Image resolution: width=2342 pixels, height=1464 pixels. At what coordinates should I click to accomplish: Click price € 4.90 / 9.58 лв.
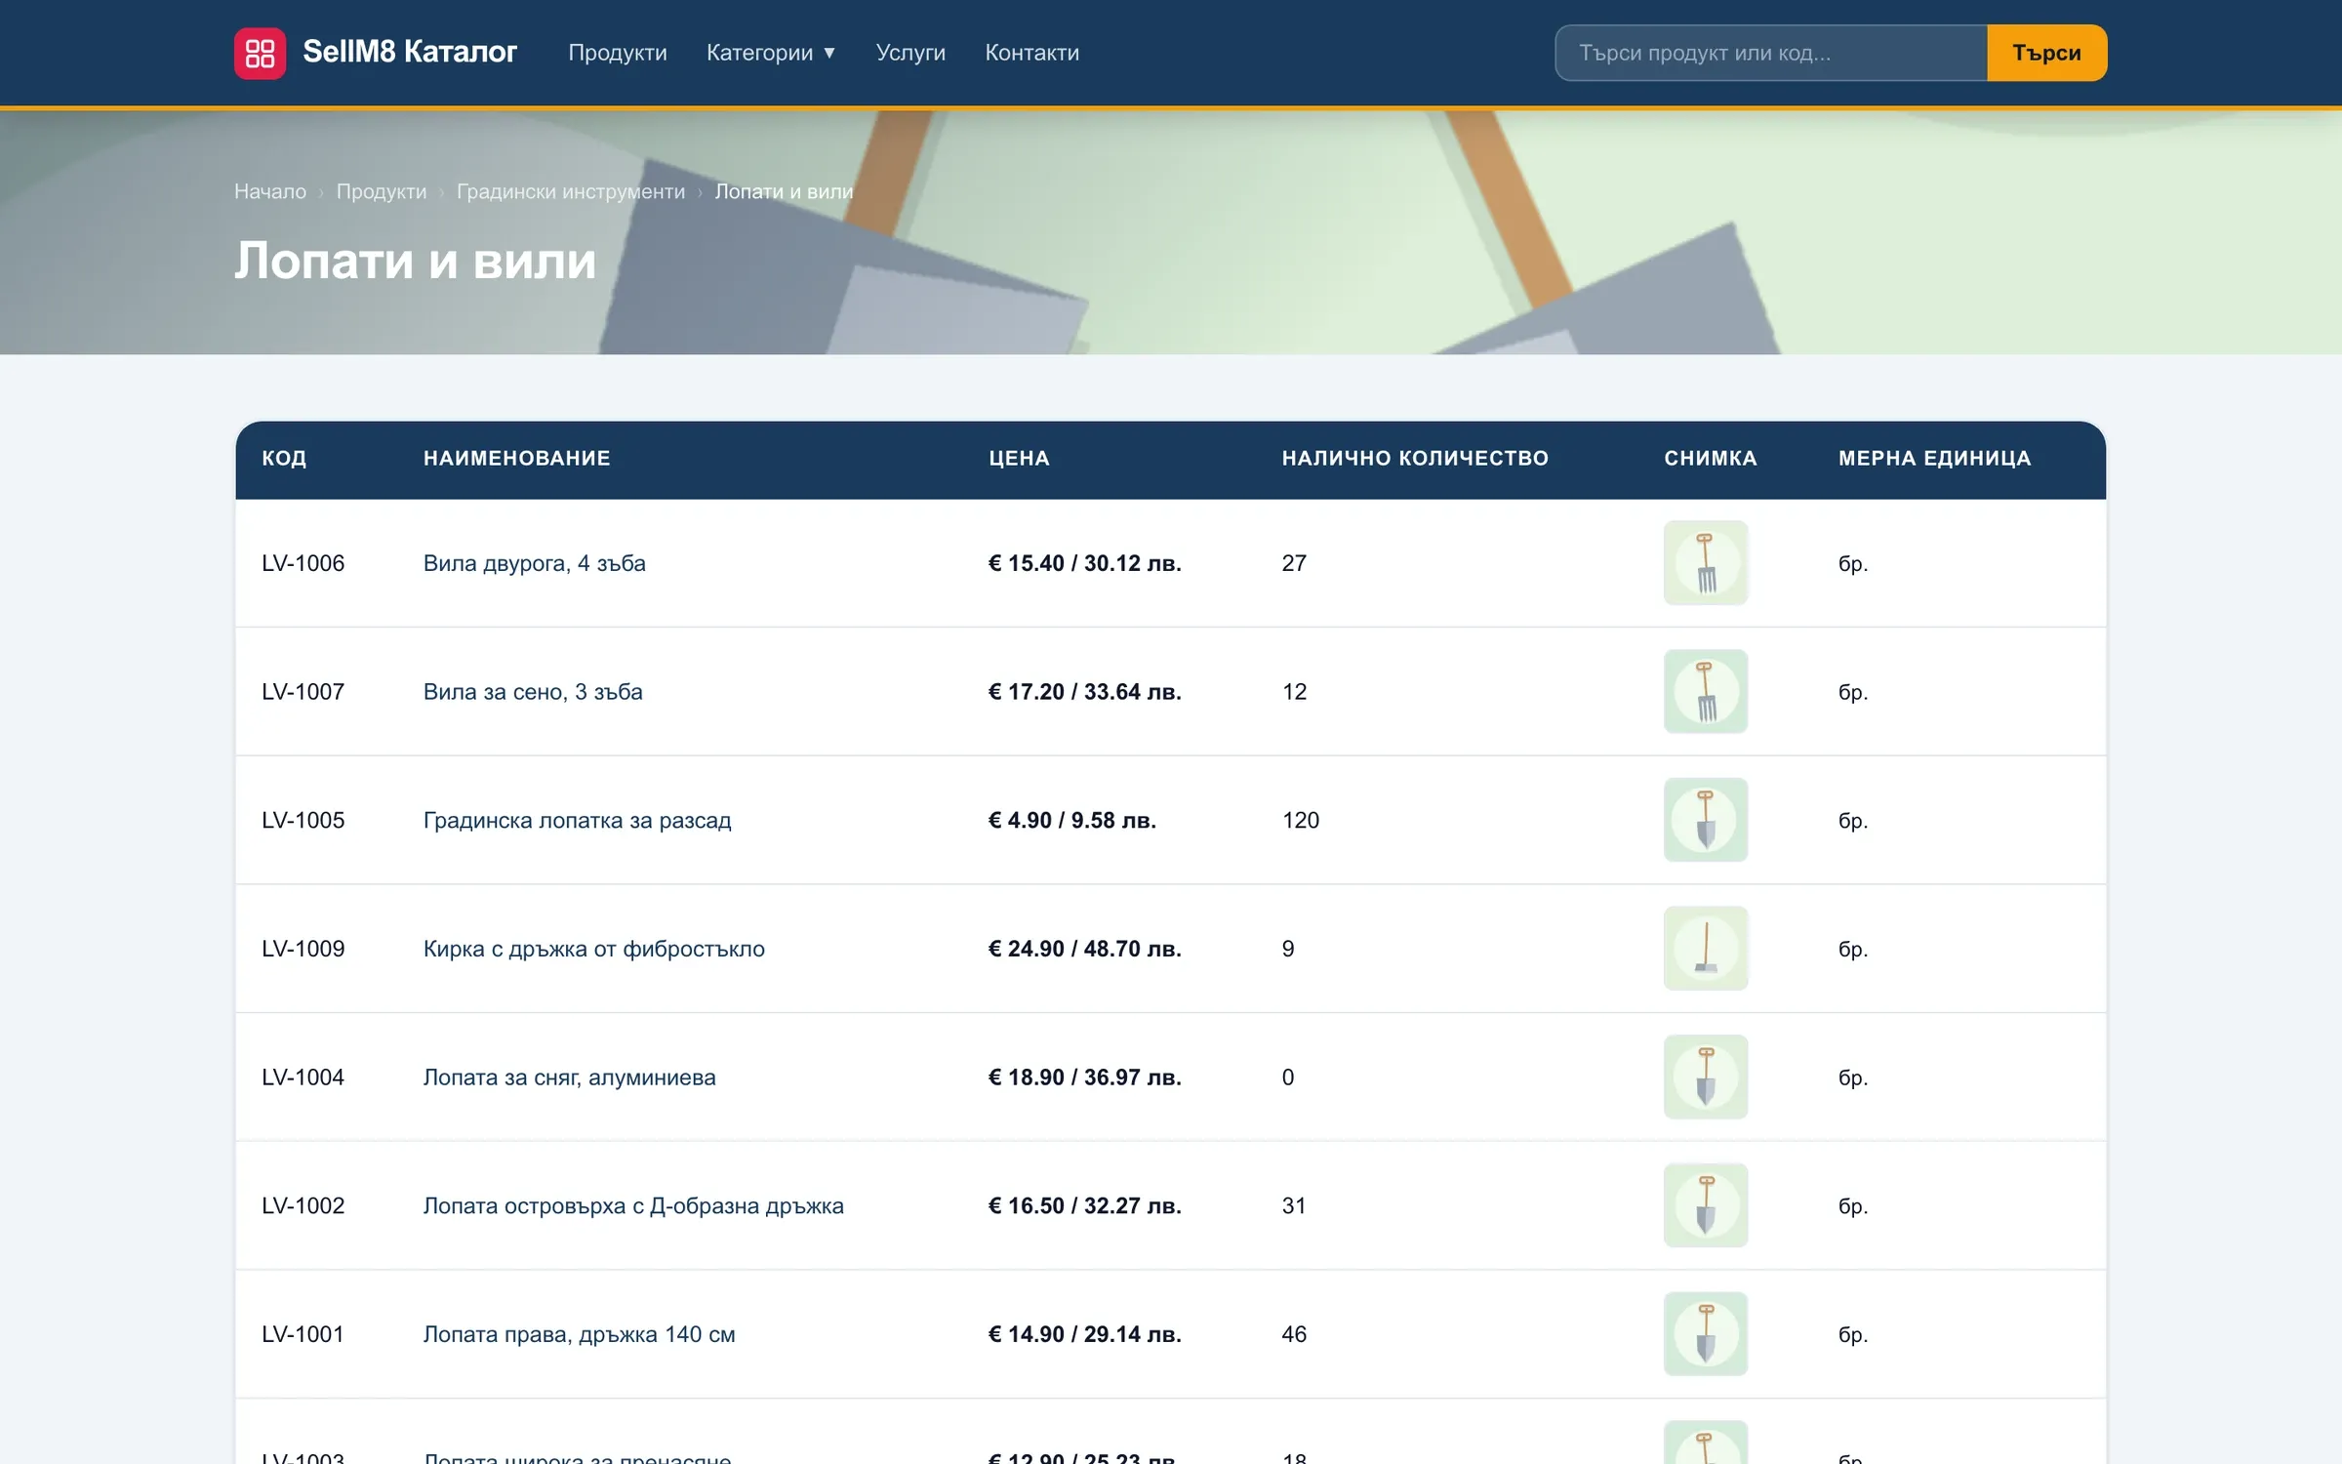[1072, 820]
